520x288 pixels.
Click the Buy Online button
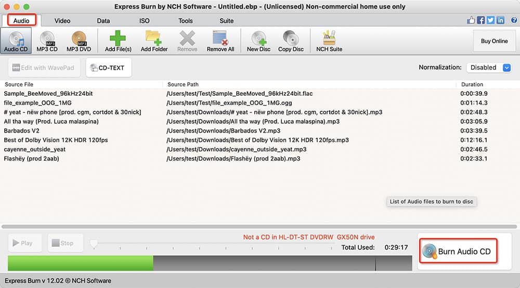[494, 41]
